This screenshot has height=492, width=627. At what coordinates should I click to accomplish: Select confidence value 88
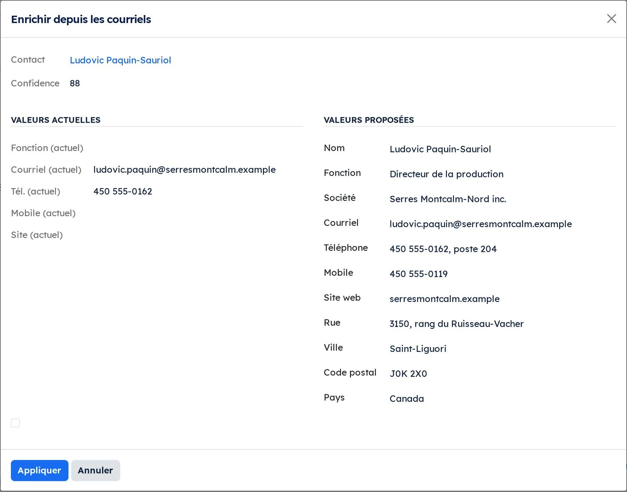(75, 83)
